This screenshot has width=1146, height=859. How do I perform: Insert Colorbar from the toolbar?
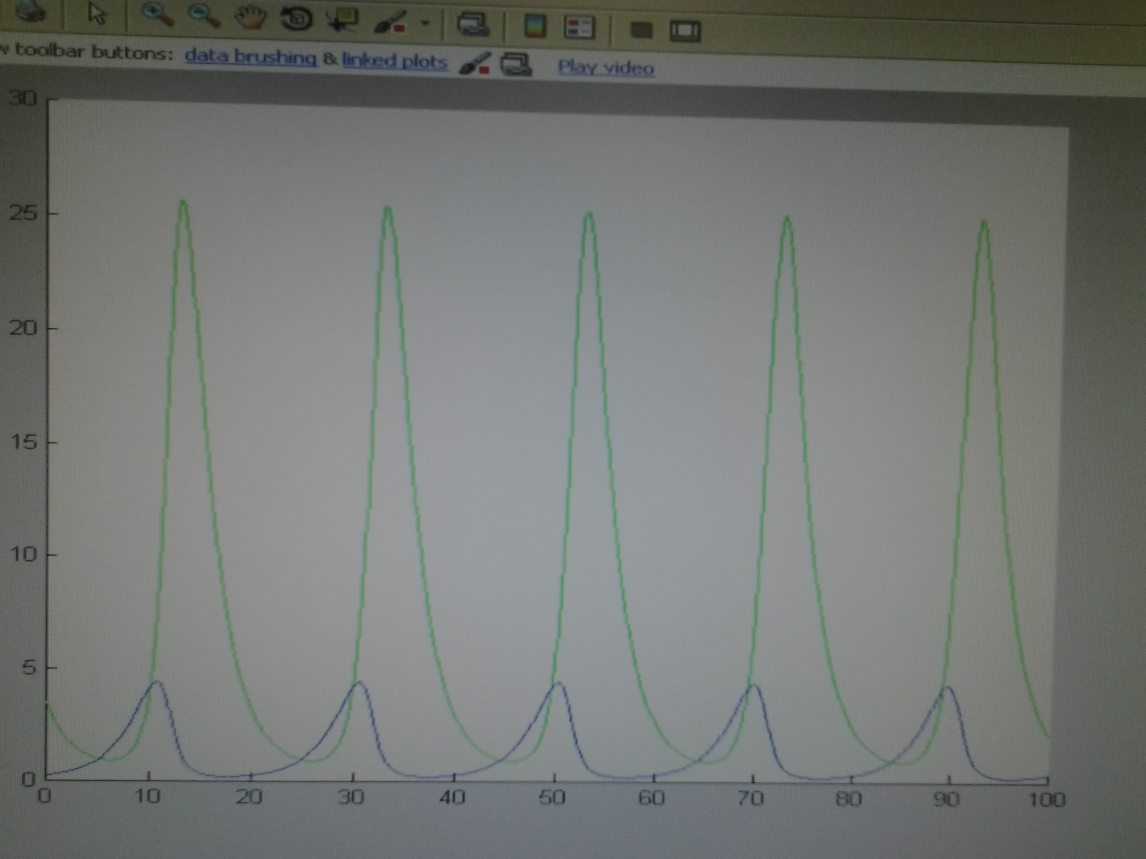coord(534,26)
